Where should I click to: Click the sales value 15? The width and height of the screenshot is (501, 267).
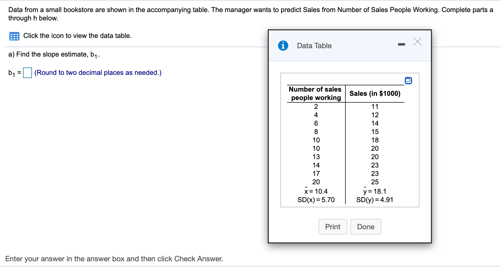[x=375, y=132]
